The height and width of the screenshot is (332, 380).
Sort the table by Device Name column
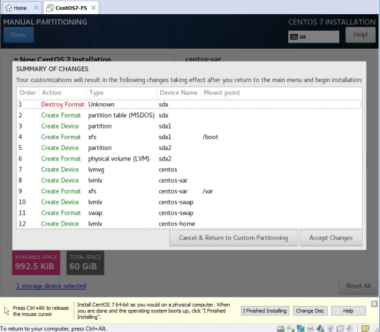(x=178, y=93)
